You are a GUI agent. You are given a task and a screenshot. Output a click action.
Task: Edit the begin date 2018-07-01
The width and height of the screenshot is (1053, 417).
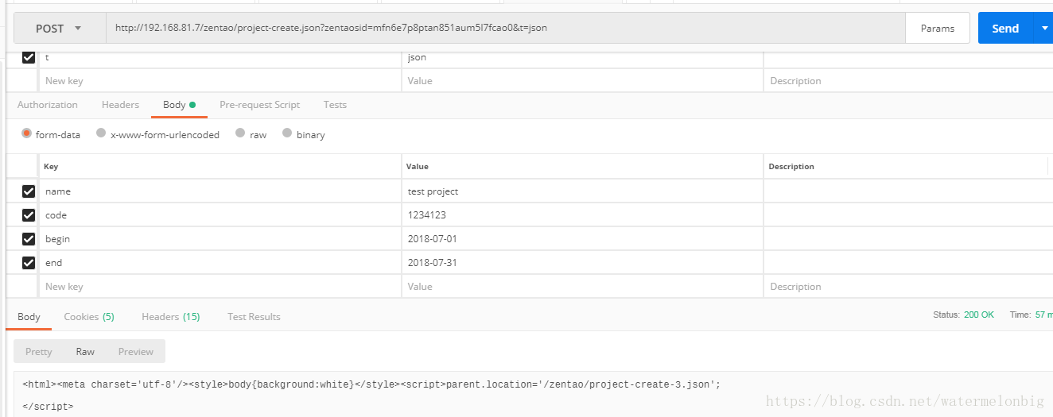tap(582, 239)
